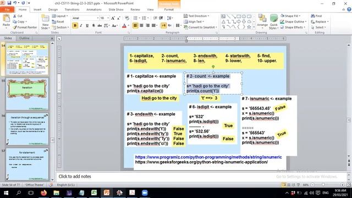Open the programiz isnumeric hyperlink
The image size is (352, 198).
(208, 157)
